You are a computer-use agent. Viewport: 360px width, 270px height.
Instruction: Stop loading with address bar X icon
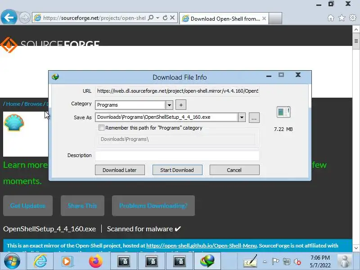(172, 18)
